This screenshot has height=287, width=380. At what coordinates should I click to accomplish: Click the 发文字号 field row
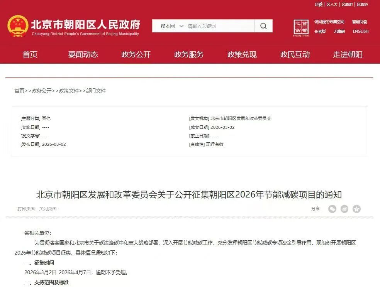pos(35,136)
